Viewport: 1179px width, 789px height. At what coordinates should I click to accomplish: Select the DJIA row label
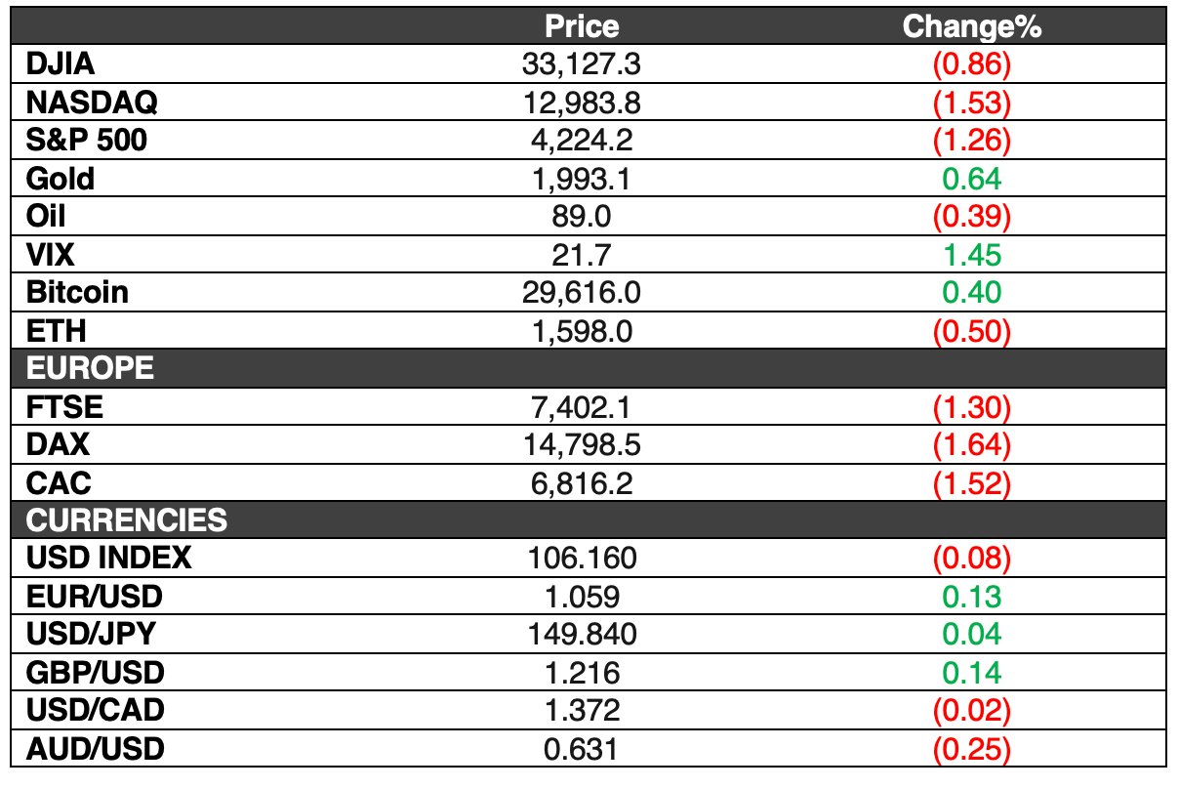pos(61,64)
